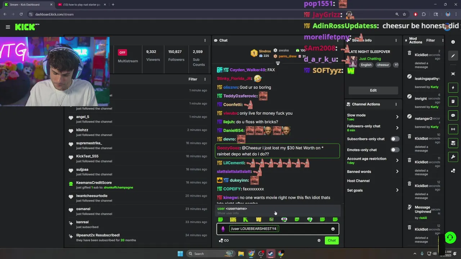
Task: Open the Stream info three-dot menu
Action: 396,40
